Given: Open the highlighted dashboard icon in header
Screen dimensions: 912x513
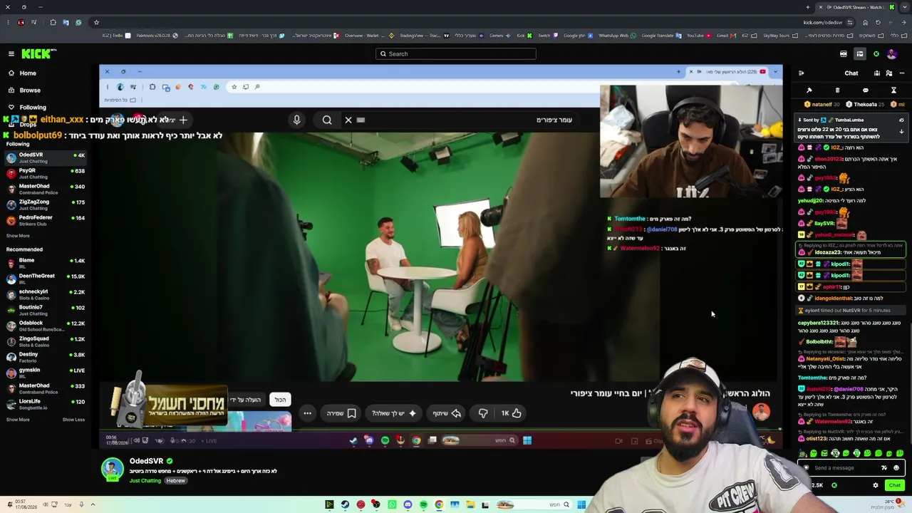Looking at the screenshot, I should 860,54.
